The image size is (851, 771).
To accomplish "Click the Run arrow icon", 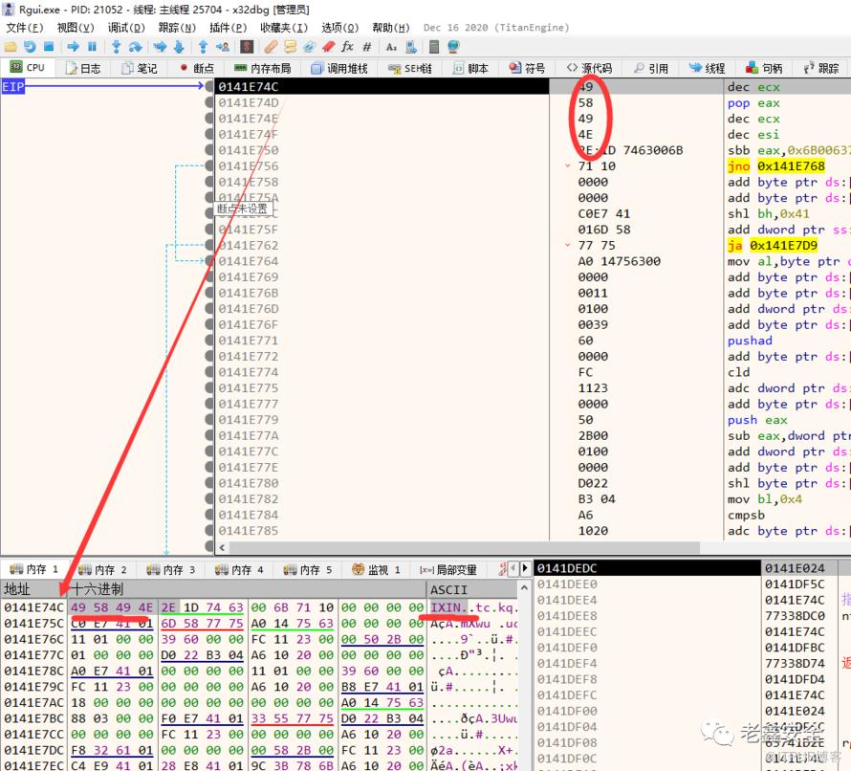I will coord(72,46).
